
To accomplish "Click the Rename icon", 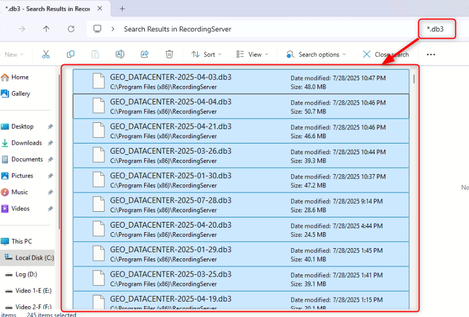I will click(120, 55).
